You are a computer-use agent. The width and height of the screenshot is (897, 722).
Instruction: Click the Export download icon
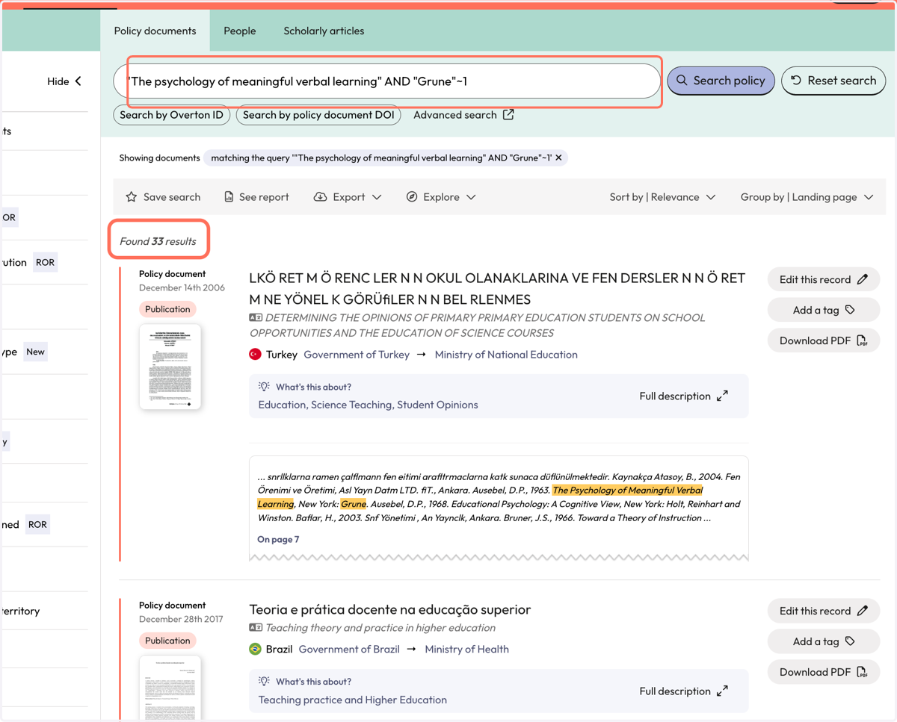[320, 197]
